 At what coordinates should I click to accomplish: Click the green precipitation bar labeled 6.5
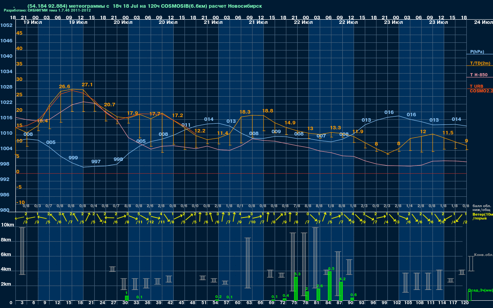[329, 286]
